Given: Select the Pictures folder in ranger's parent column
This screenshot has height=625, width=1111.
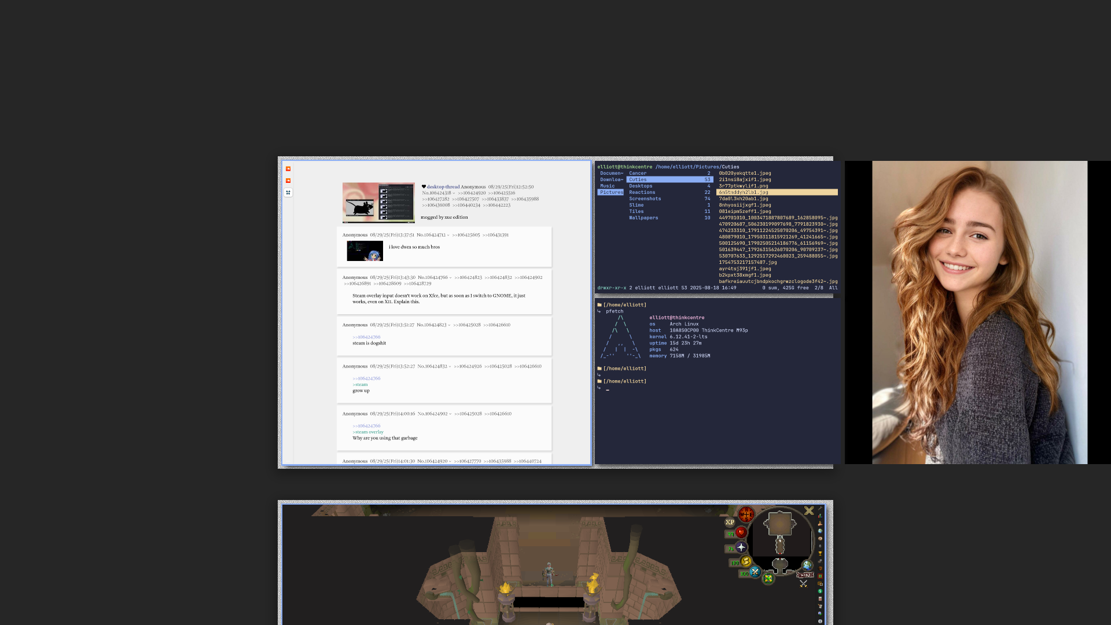Looking at the screenshot, I should point(610,192).
